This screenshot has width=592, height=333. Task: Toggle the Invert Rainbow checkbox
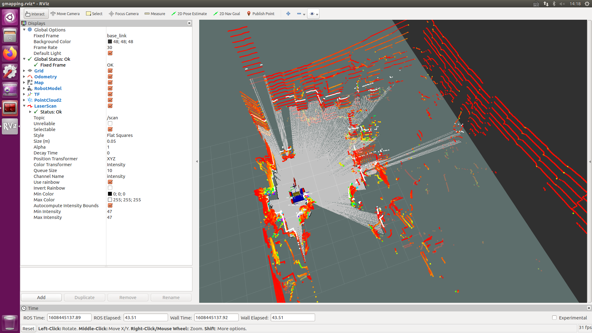pos(110,188)
